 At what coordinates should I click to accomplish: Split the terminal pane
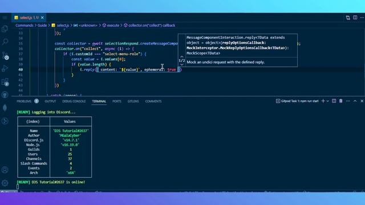coord(334,101)
